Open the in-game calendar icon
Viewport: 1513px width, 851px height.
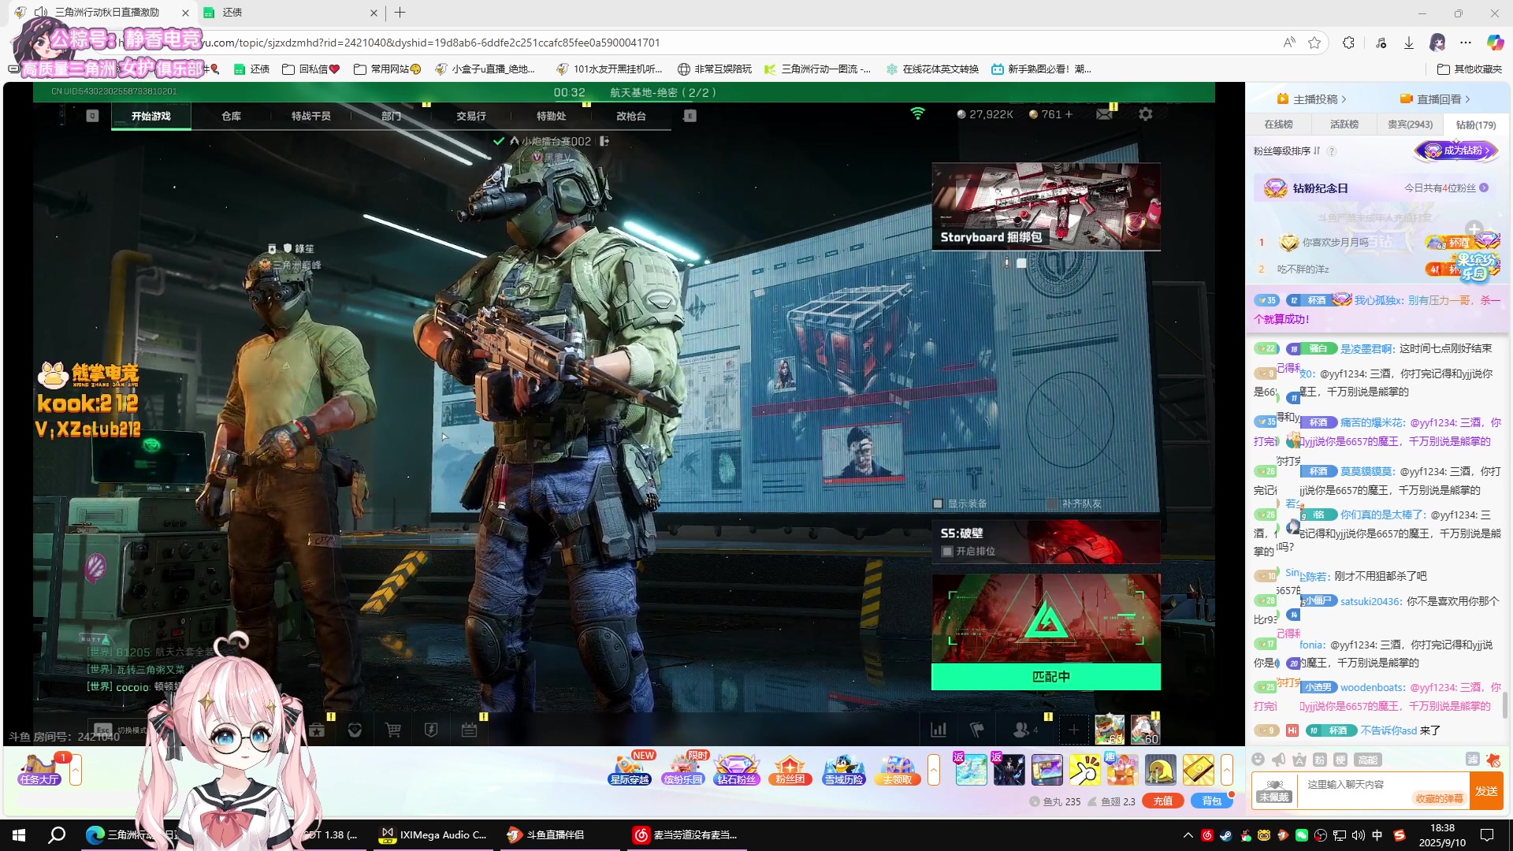click(x=469, y=730)
